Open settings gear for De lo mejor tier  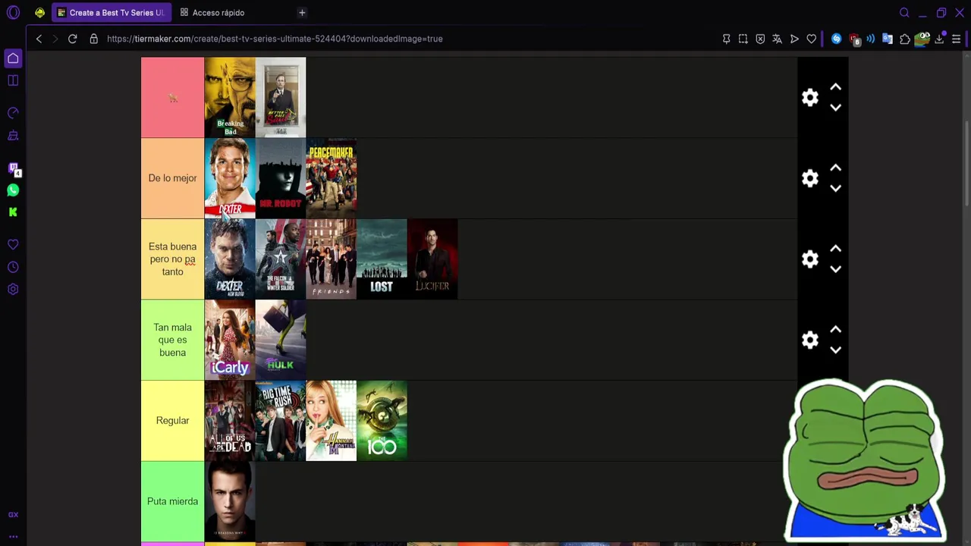pos(810,178)
